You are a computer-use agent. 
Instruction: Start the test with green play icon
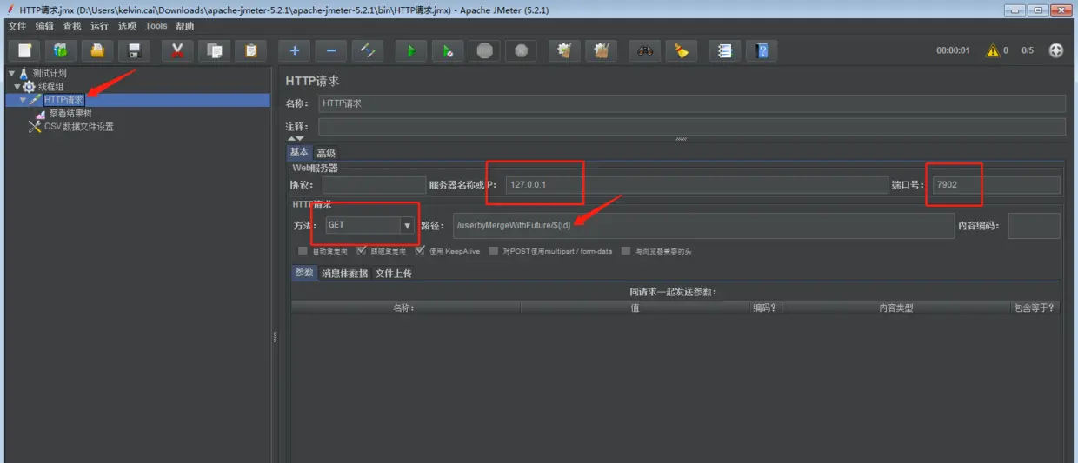coord(411,50)
